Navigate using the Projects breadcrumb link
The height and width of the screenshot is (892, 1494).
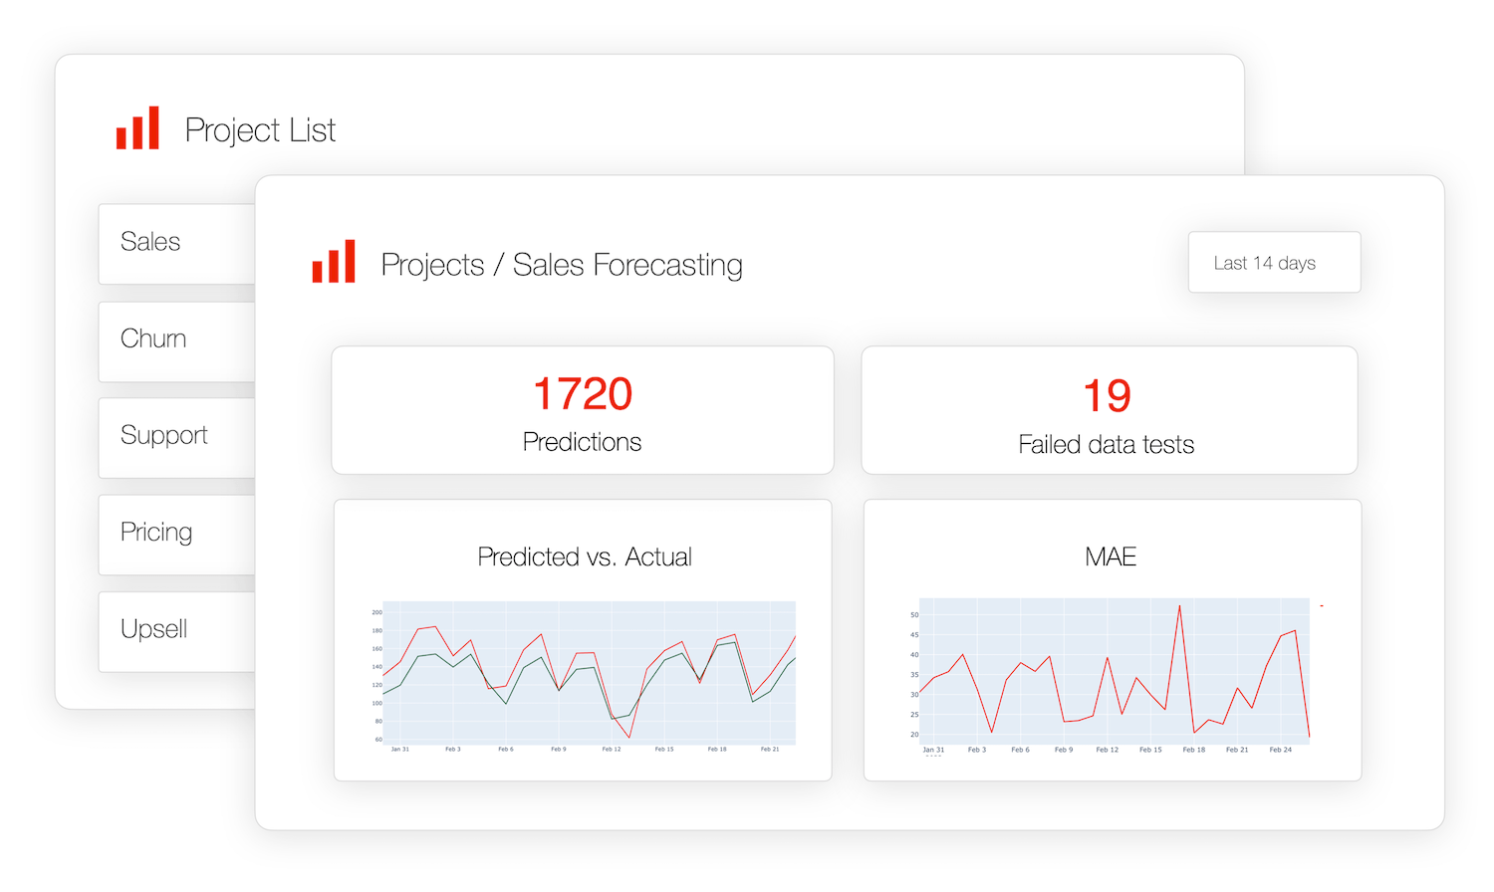click(433, 265)
